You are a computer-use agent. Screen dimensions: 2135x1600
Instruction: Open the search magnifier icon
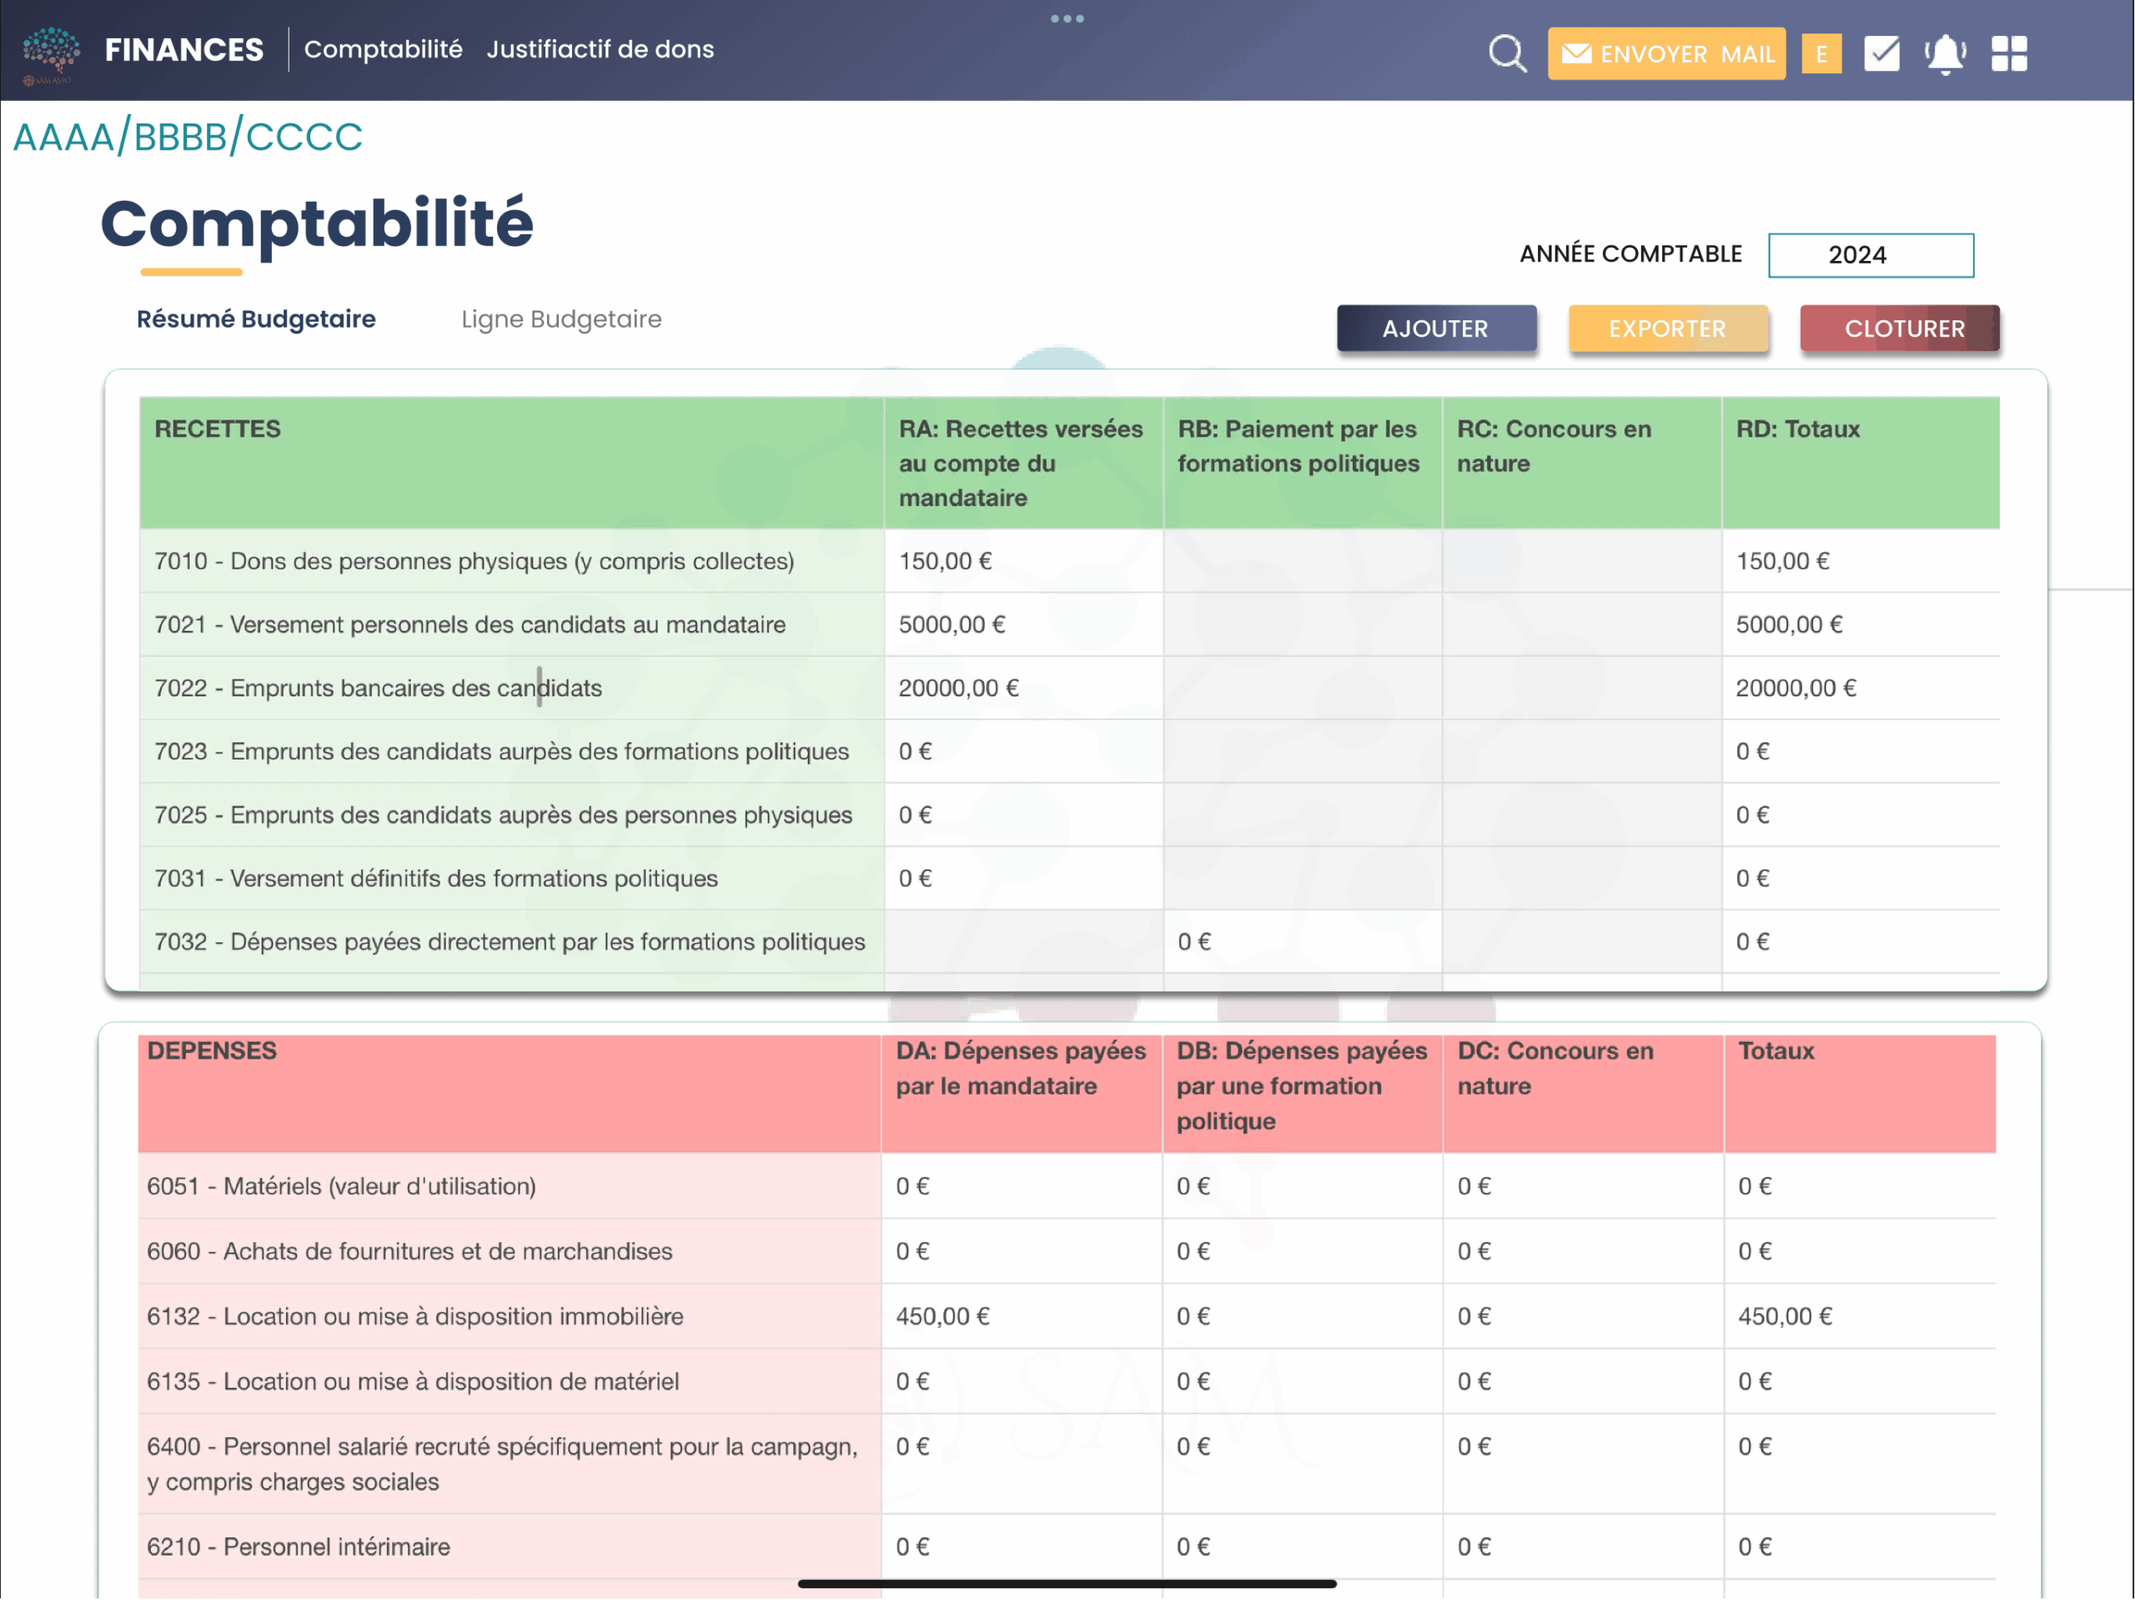[1507, 53]
